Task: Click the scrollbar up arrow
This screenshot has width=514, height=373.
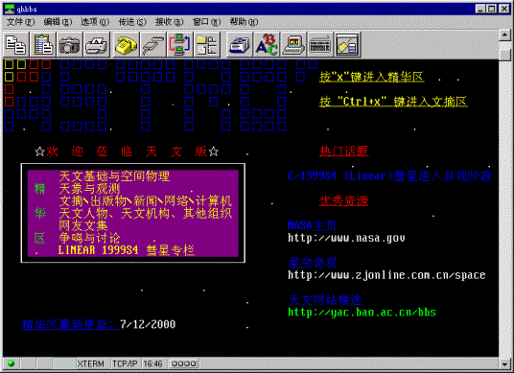Action: tap(504, 35)
